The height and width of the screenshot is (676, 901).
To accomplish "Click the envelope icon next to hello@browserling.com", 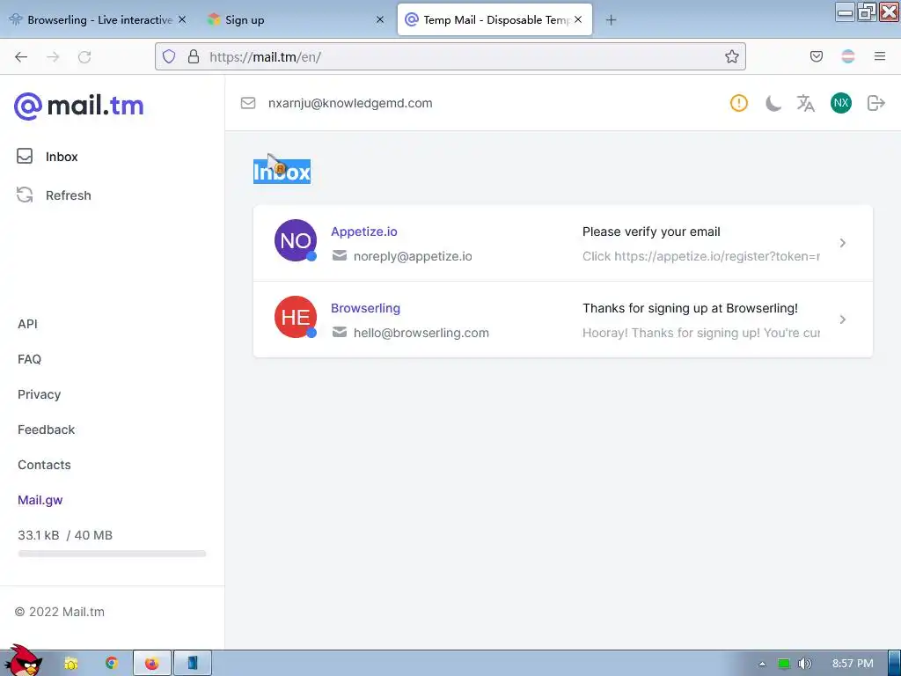I will pyautogui.click(x=340, y=332).
